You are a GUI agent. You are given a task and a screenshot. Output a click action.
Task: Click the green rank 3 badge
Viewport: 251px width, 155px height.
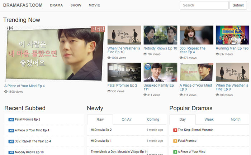pos(175,152)
